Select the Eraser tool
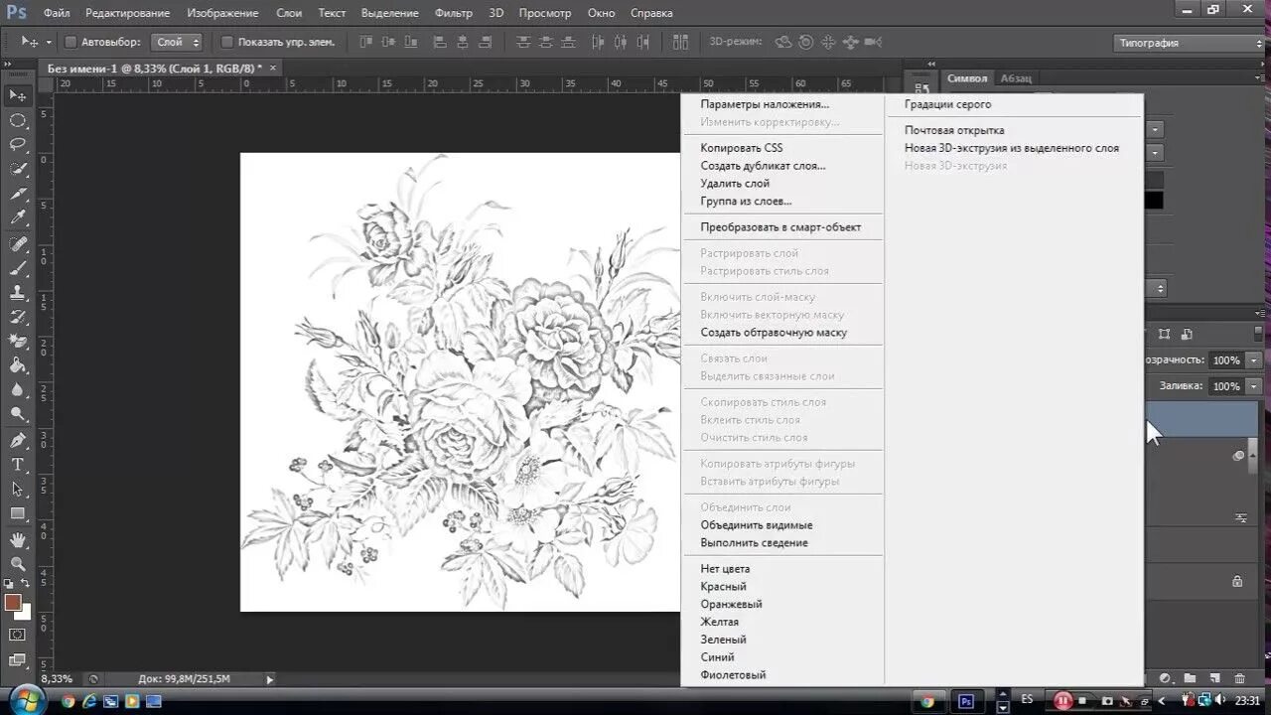1271x715 pixels. coord(18,342)
